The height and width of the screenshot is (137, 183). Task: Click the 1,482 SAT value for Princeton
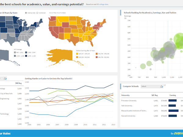pos(156,100)
